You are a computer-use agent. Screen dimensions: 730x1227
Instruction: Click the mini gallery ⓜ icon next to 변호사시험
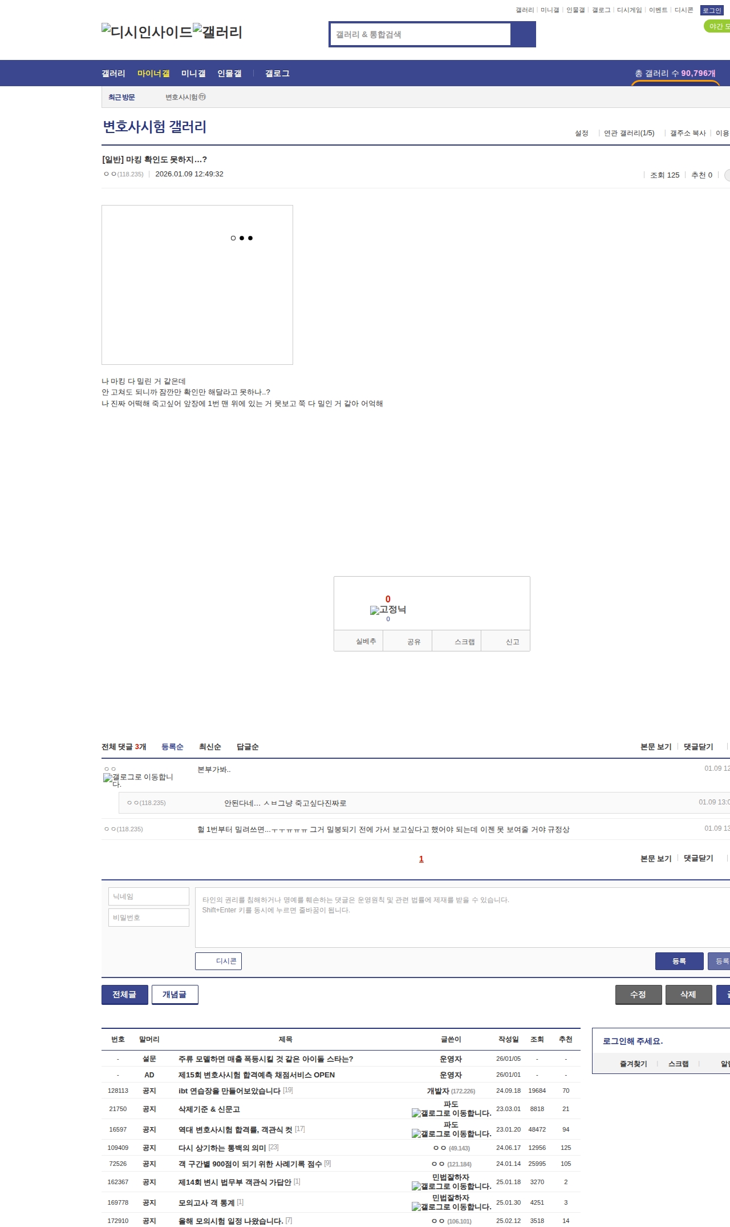pyautogui.click(x=202, y=97)
